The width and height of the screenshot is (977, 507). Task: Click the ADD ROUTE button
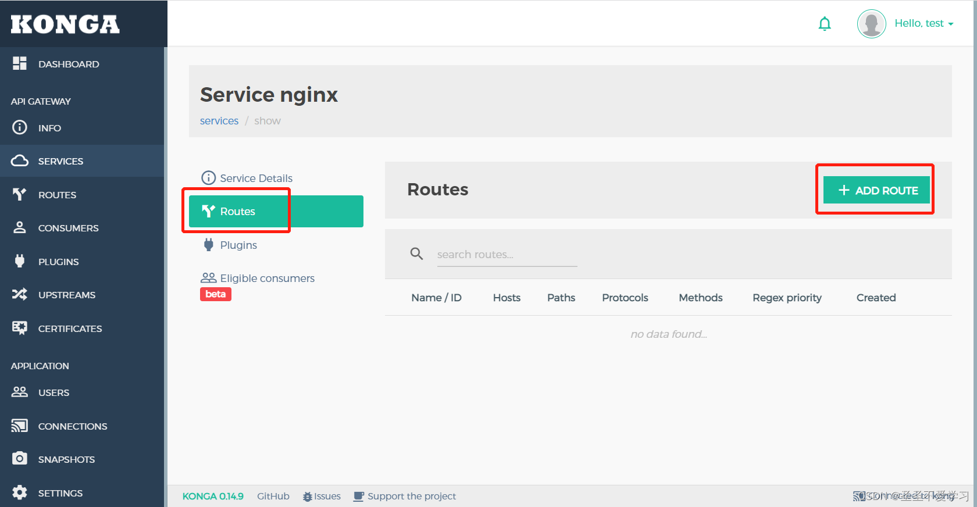876,190
